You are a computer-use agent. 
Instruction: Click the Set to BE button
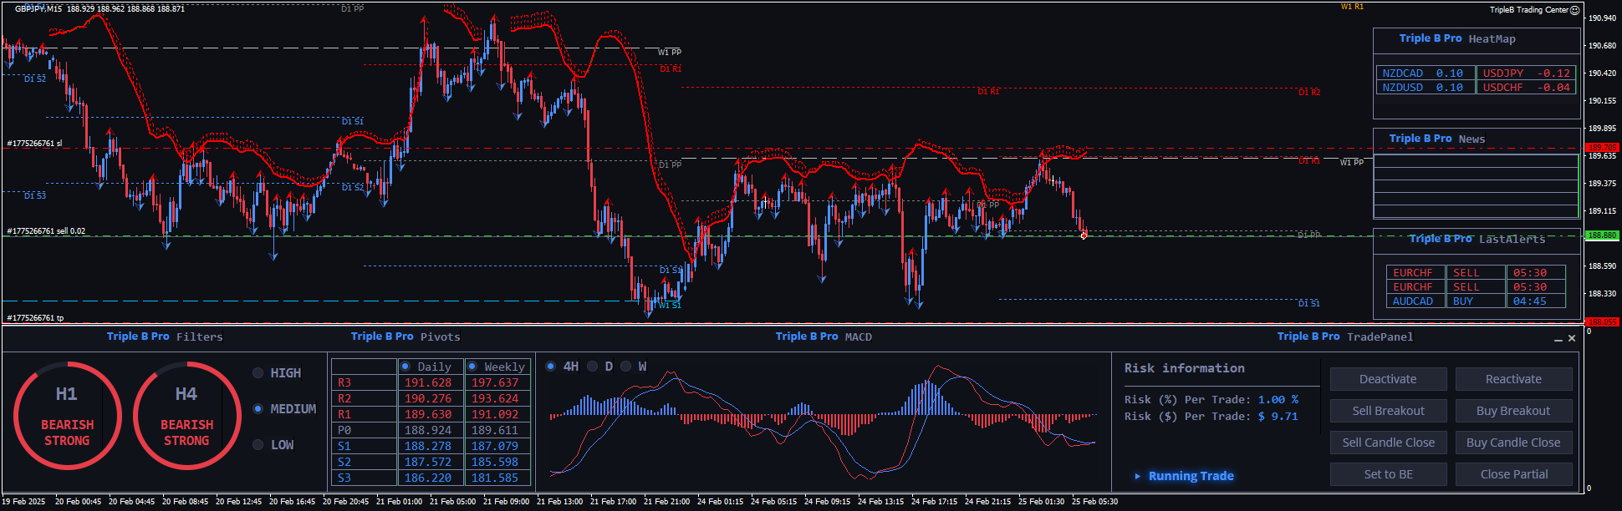(1388, 474)
